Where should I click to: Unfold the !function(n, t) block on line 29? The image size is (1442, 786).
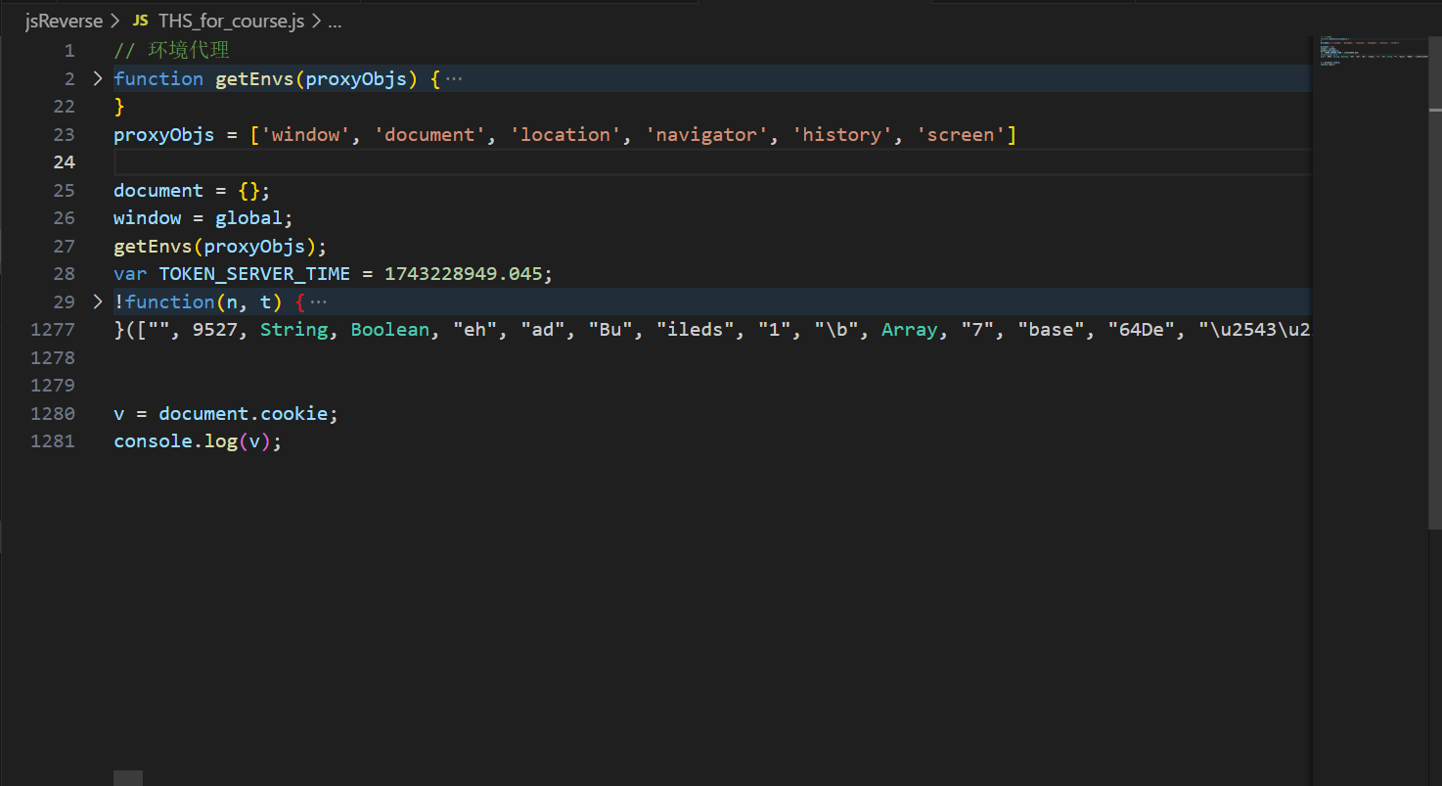[97, 301]
